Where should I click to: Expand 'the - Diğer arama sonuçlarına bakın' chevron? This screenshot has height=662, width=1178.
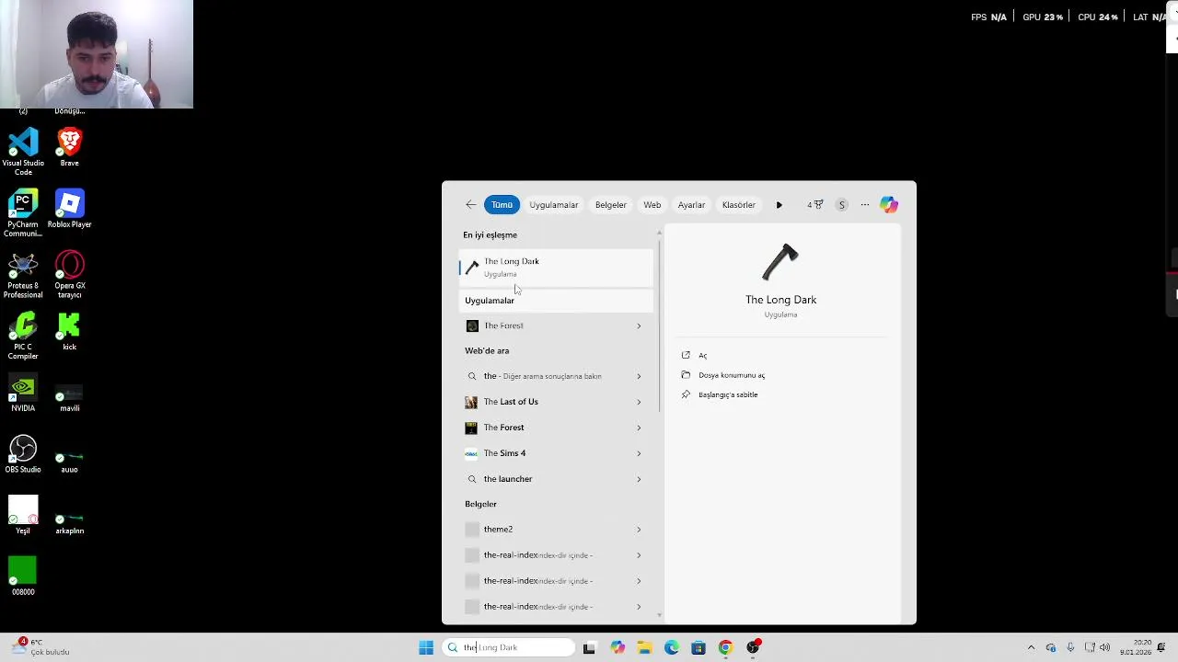point(639,376)
